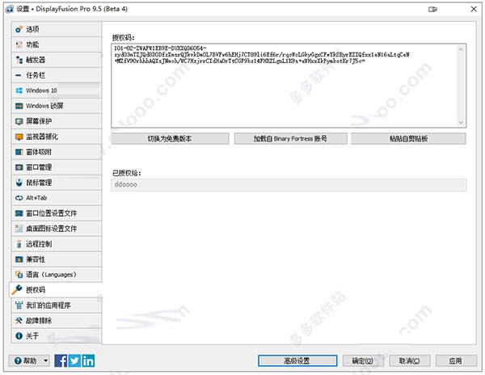
Task: Click the 兼容性 icon
Action: pos(19,259)
